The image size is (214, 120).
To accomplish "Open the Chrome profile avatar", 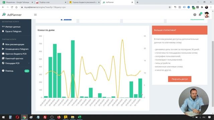I will (207, 7).
